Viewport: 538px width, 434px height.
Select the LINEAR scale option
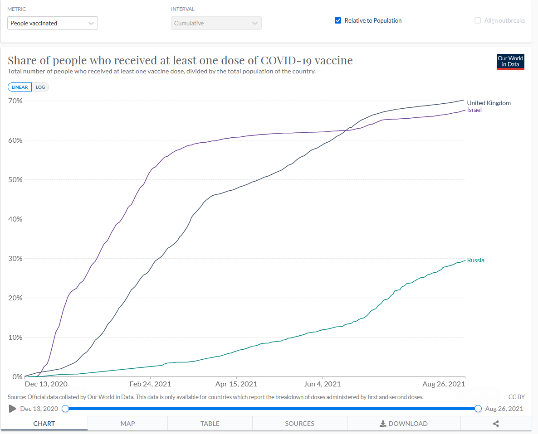[20, 87]
